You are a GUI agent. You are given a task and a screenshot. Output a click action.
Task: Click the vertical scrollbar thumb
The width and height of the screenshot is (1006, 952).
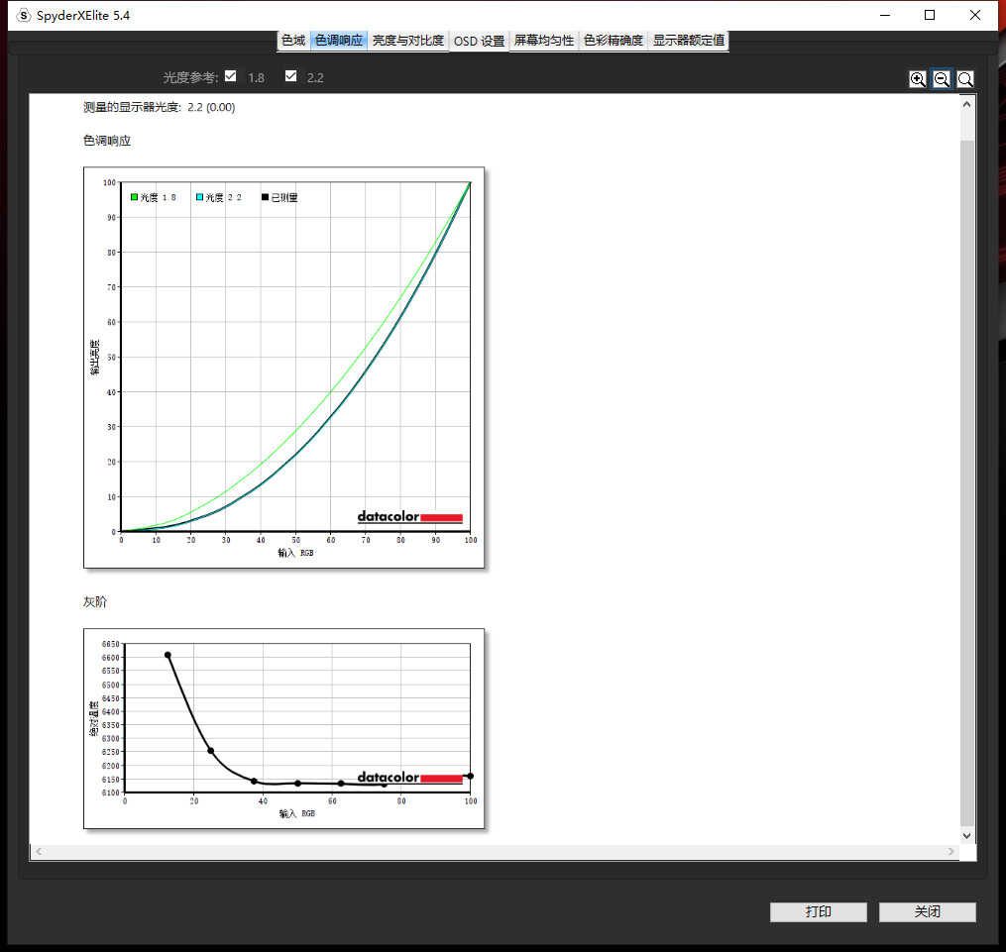(967, 482)
